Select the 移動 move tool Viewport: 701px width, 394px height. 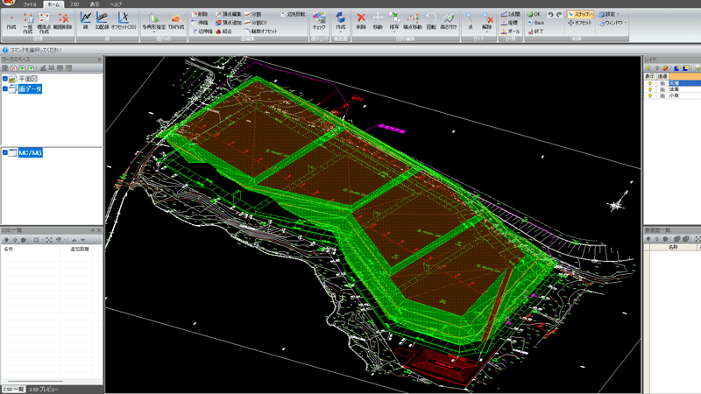[x=378, y=21]
